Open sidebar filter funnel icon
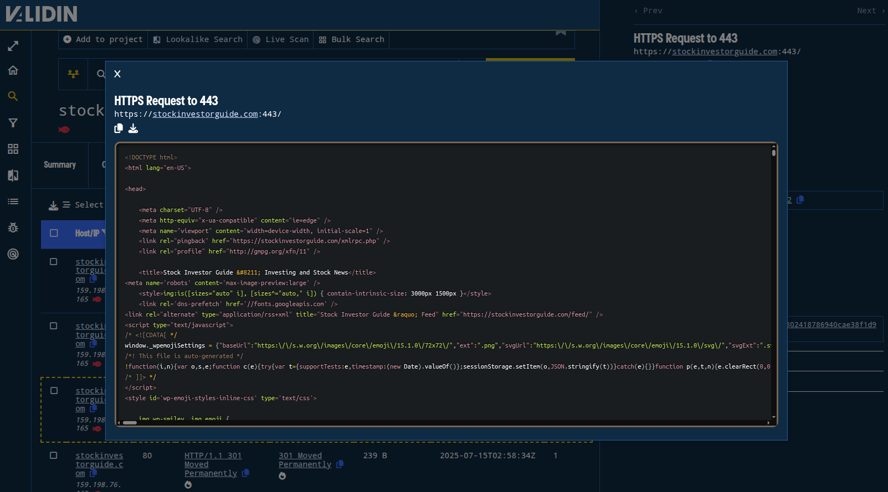 tap(13, 123)
